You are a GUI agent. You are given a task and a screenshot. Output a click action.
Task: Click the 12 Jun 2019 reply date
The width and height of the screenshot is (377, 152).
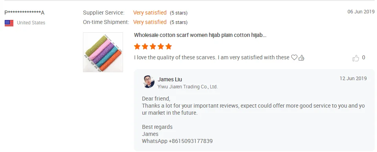click(353, 78)
